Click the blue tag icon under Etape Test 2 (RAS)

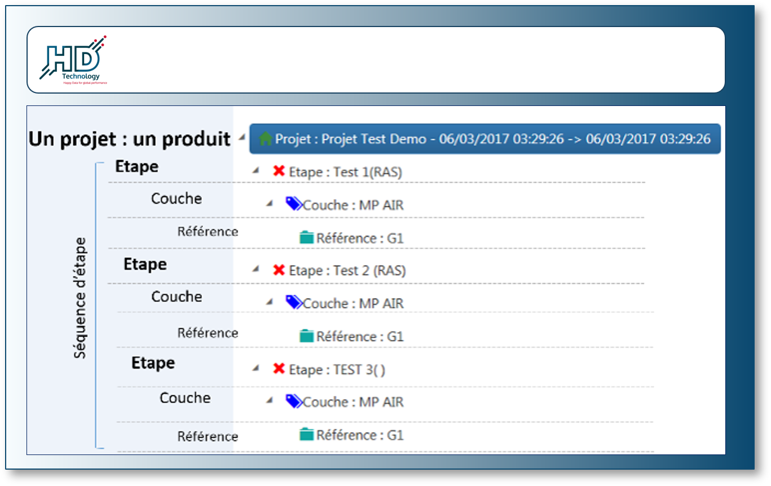click(294, 302)
